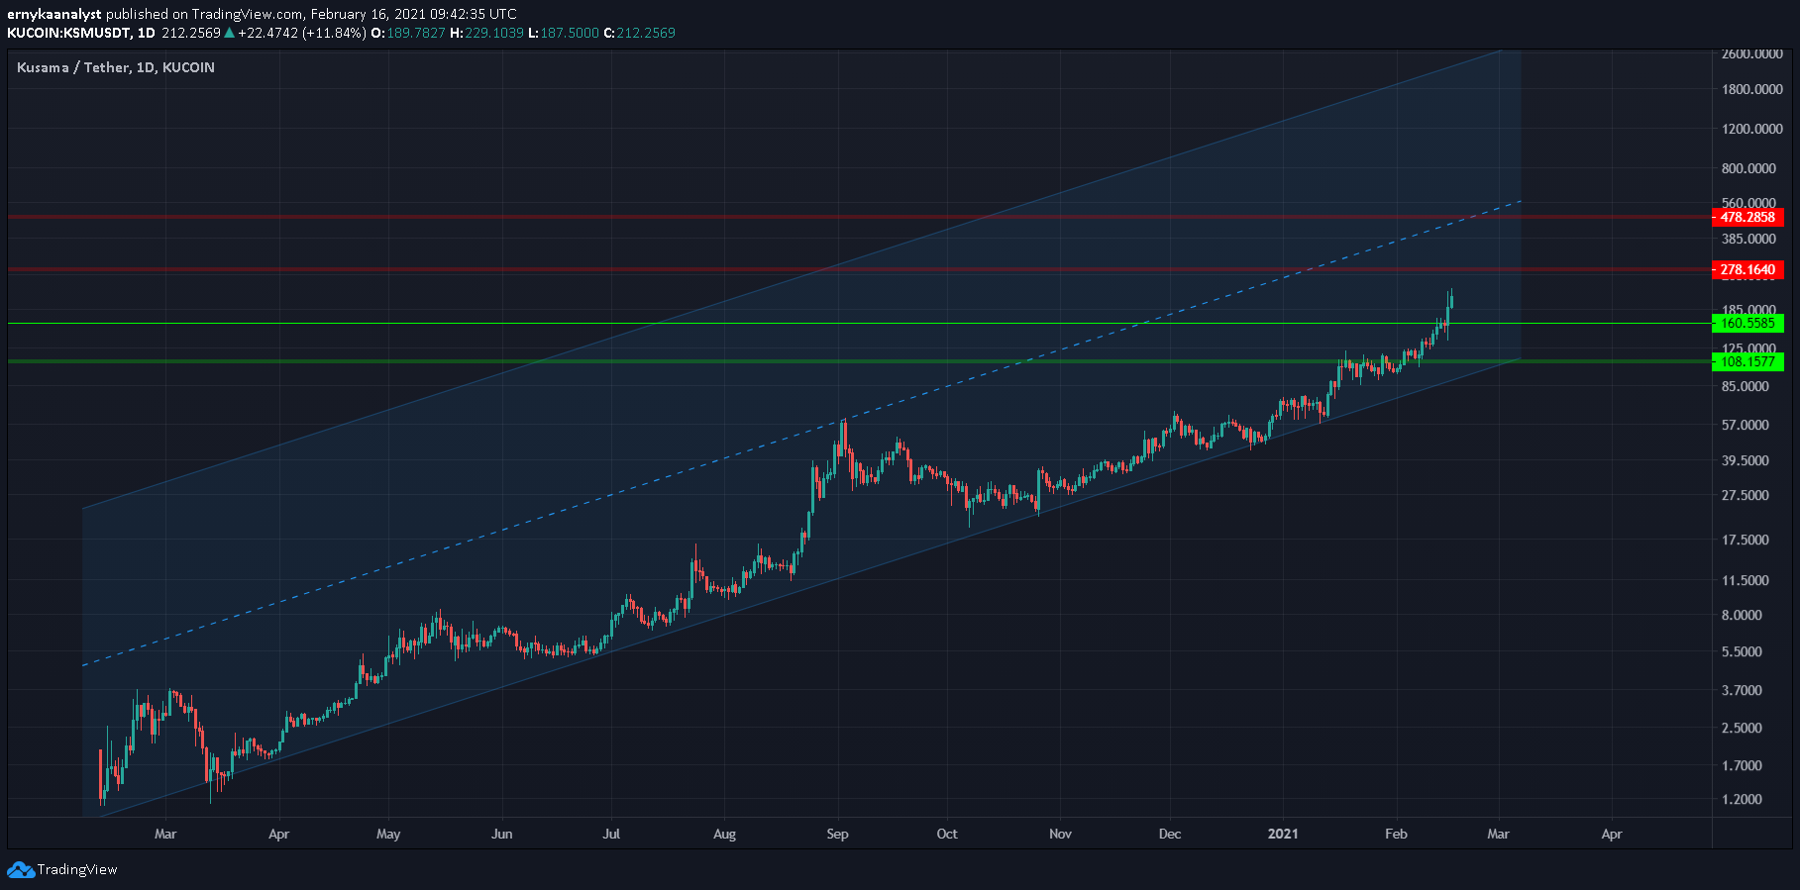Click the Apr label at time axis end

click(1612, 834)
